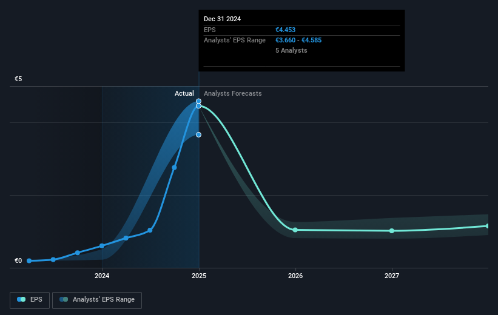Screen dimensions: 498x315
Task: Click the 'Dec 31 2024' tooltip date
Action: click(x=223, y=19)
